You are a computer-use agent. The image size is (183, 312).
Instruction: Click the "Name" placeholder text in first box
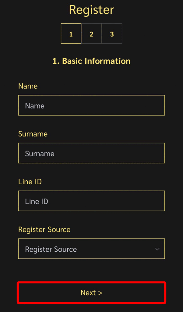[35, 106]
